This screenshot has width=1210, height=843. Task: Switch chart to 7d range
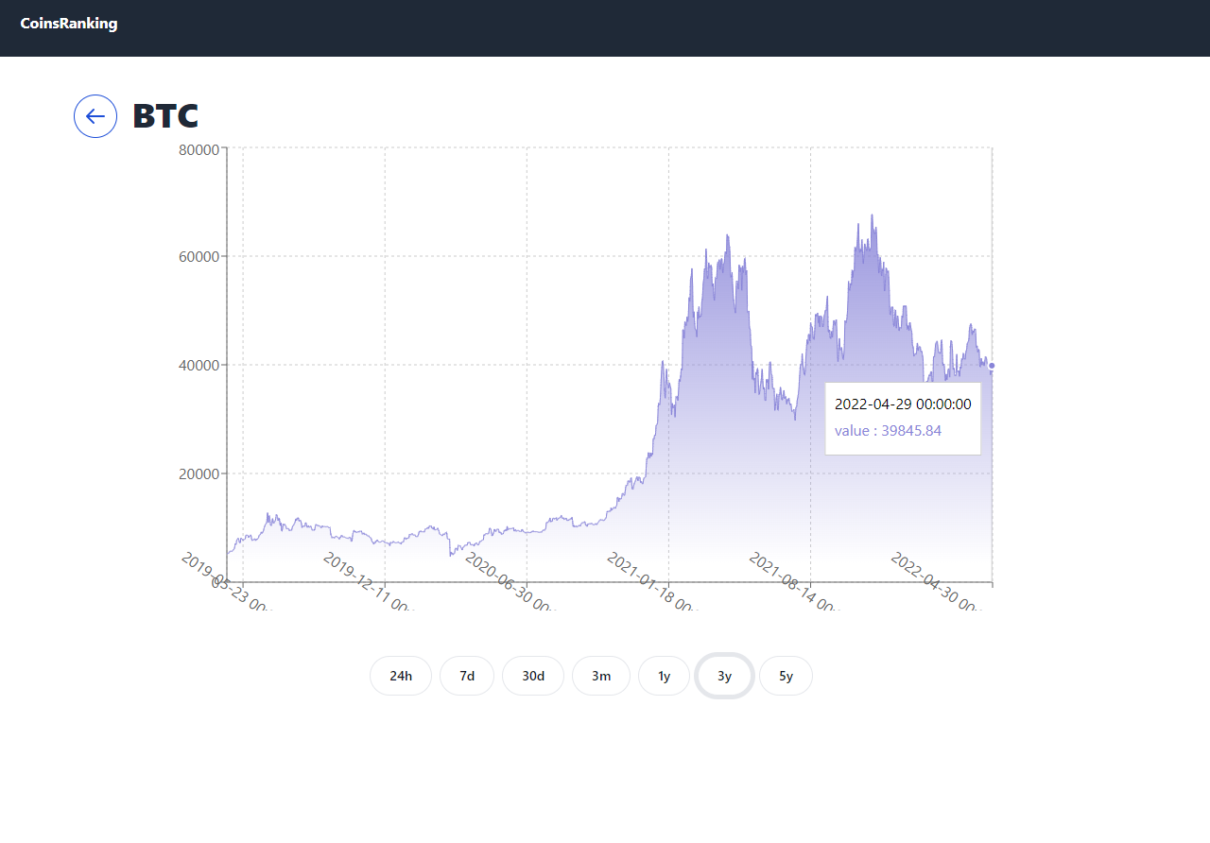tap(467, 676)
